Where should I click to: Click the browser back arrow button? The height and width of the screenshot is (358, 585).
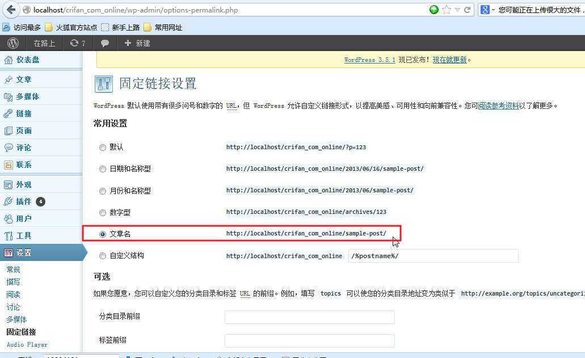coord(11,10)
